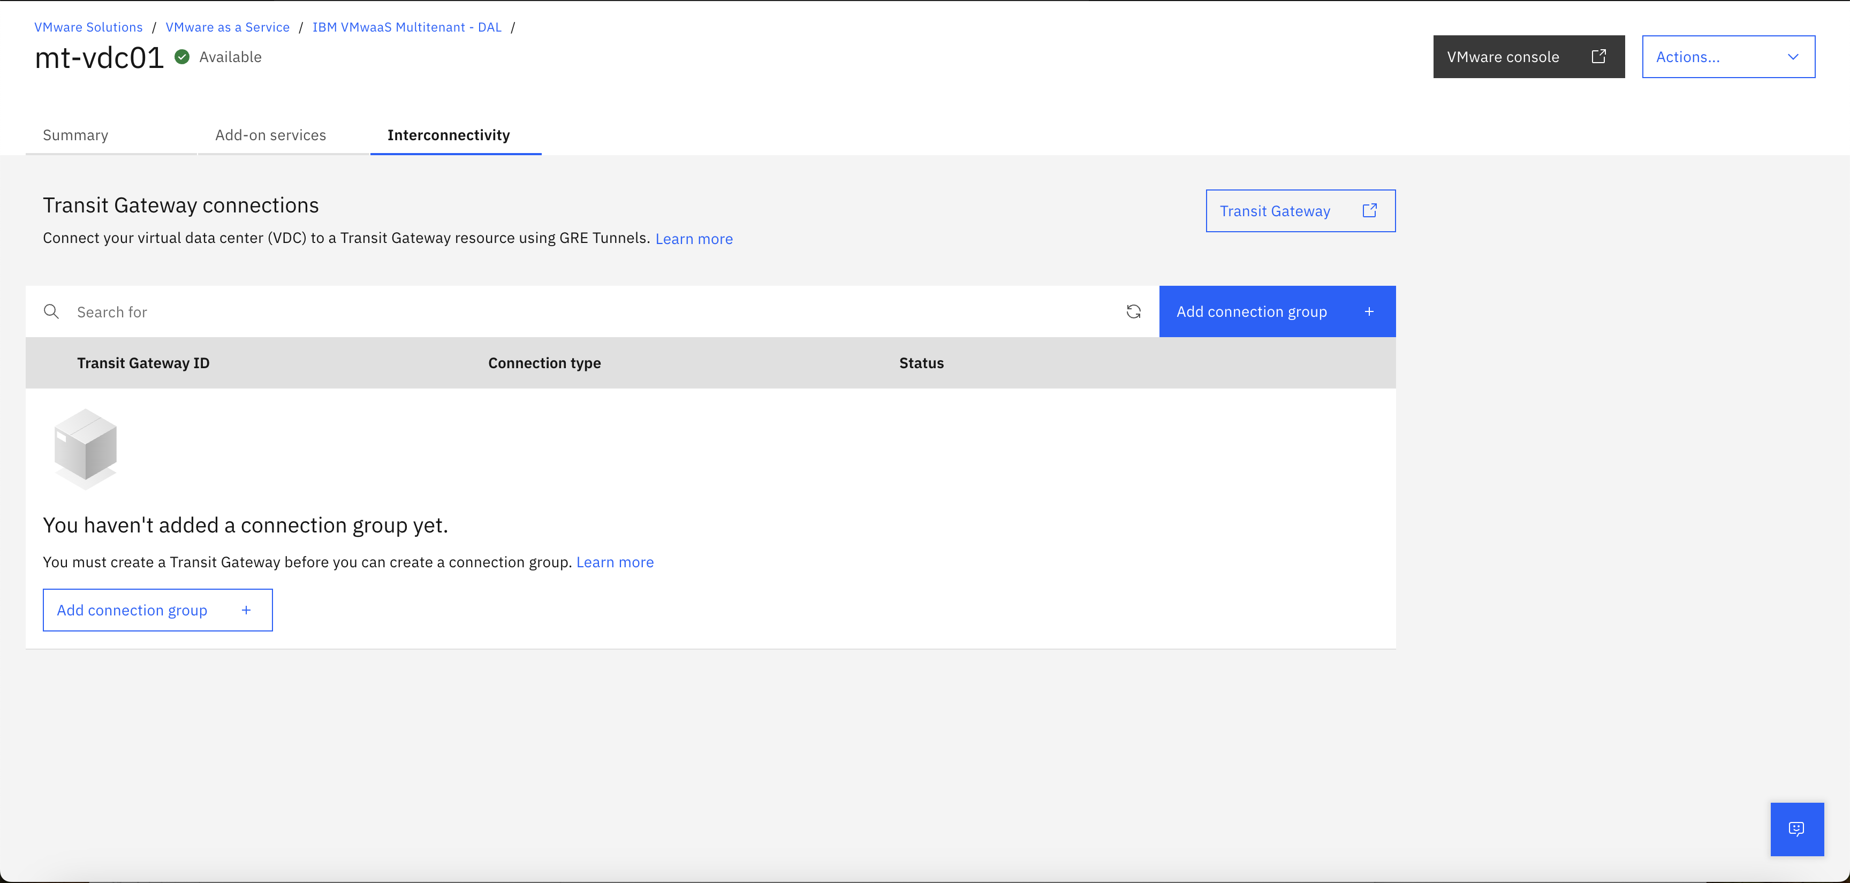Click the Actions dropdown chevron arrow
This screenshot has width=1850, height=883.
[1793, 57]
